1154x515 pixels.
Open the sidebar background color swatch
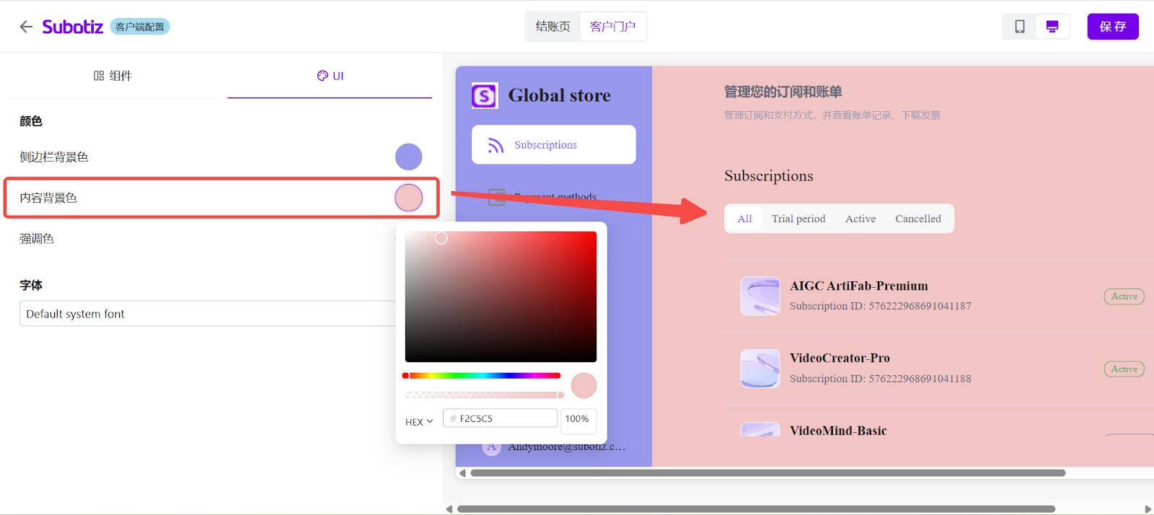pyautogui.click(x=408, y=157)
